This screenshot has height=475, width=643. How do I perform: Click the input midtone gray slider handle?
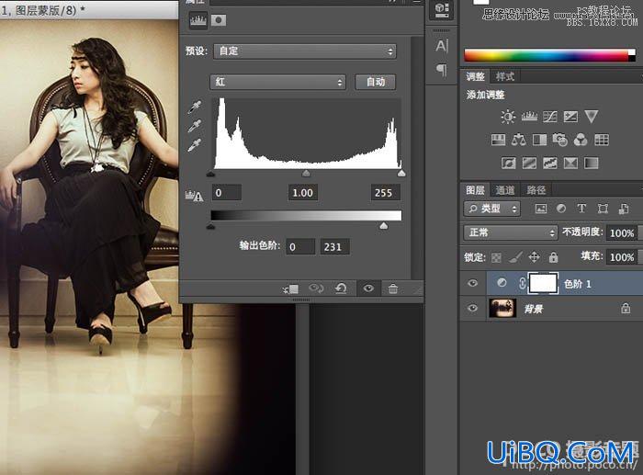tap(306, 174)
